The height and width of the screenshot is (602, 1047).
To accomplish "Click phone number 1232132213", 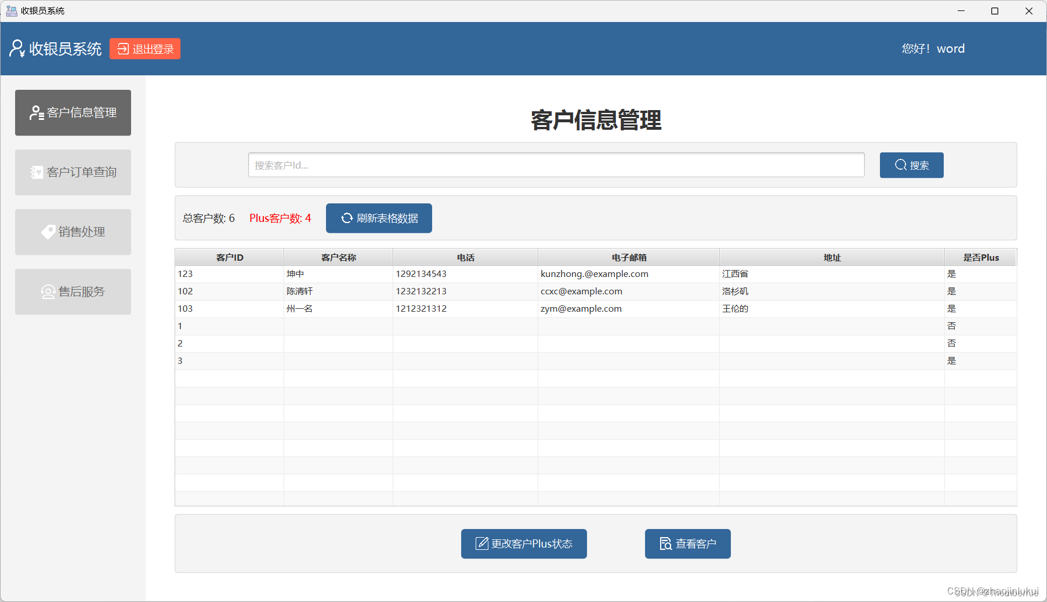I will (x=421, y=291).
